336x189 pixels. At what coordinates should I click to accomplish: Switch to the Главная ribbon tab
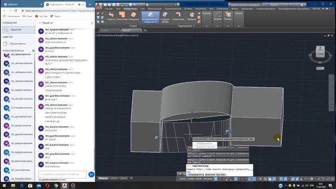(x=109, y=9)
